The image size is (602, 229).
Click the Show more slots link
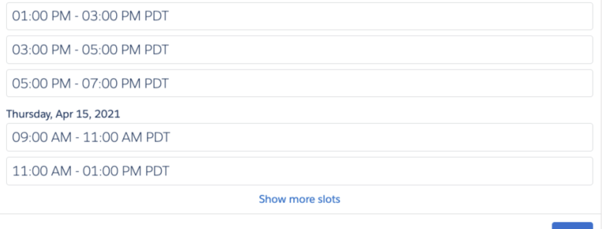click(299, 199)
